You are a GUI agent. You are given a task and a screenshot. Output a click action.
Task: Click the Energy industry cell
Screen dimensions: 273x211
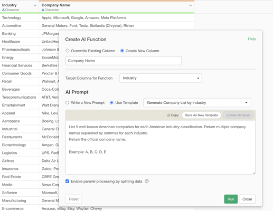click(x=20, y=57)
